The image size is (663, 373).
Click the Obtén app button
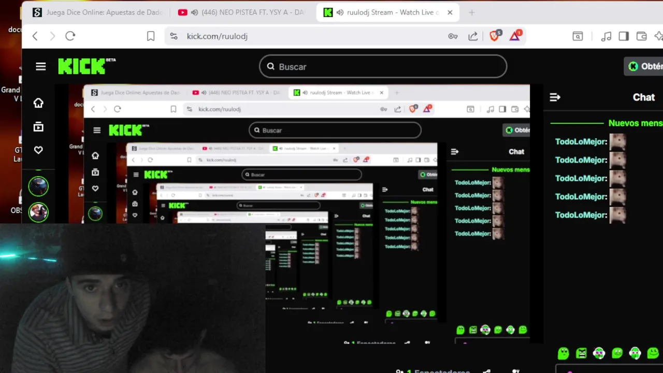[x=644, y=66]
